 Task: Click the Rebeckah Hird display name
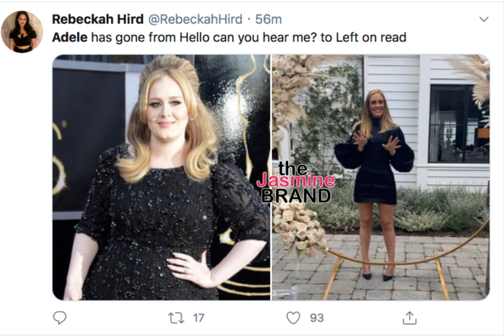(97, 19)
